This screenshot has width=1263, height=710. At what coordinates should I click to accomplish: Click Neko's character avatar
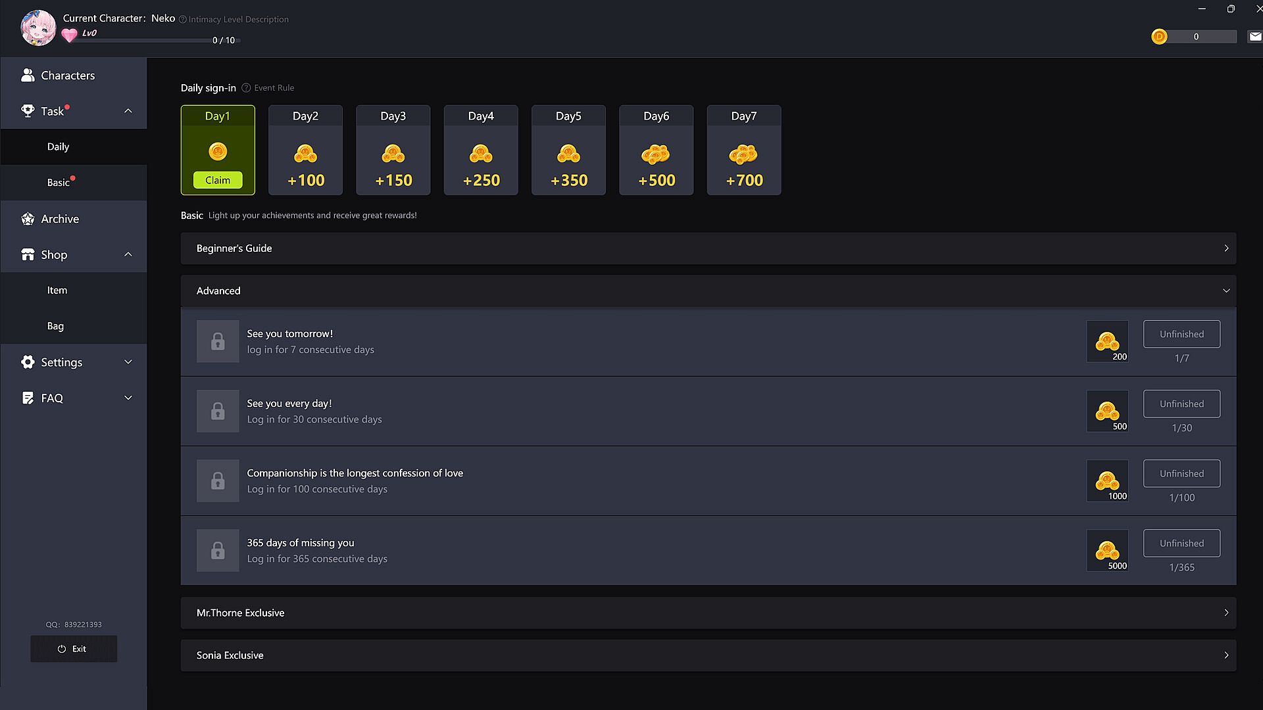(x=37, y=28)
